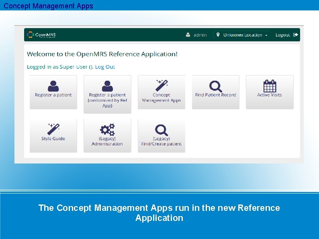Click the admin username in header
The image size is (319, 239).
200,35
